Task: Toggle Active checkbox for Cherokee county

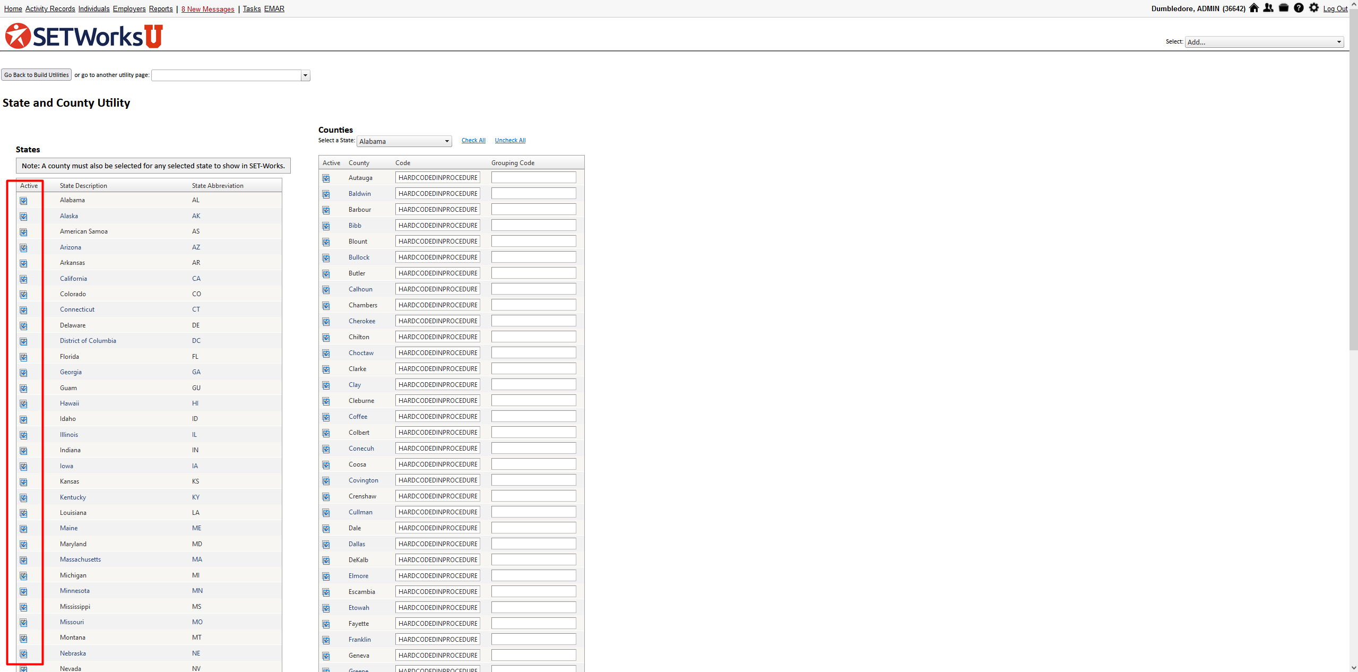Action: tap(326, 322)
